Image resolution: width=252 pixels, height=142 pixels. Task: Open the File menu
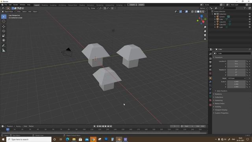pyautogui.click(x=6, y=5)
